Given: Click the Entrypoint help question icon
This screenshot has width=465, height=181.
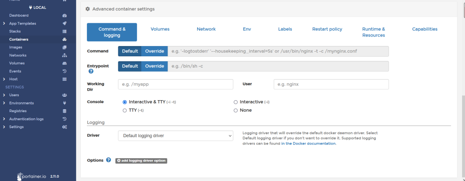Looking at the screenshot, I should tap(91, 71).
